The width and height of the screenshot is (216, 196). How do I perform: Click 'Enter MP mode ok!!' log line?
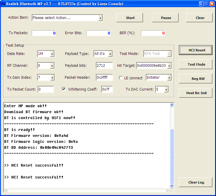tap(26, 106)
